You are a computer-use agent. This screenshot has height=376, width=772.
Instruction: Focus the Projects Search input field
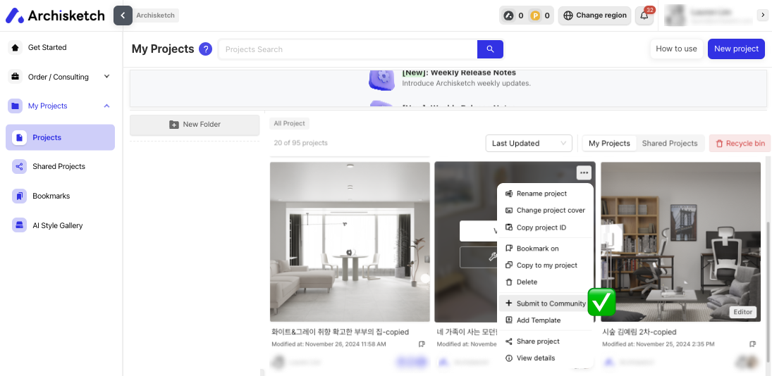tap(348, 49)
